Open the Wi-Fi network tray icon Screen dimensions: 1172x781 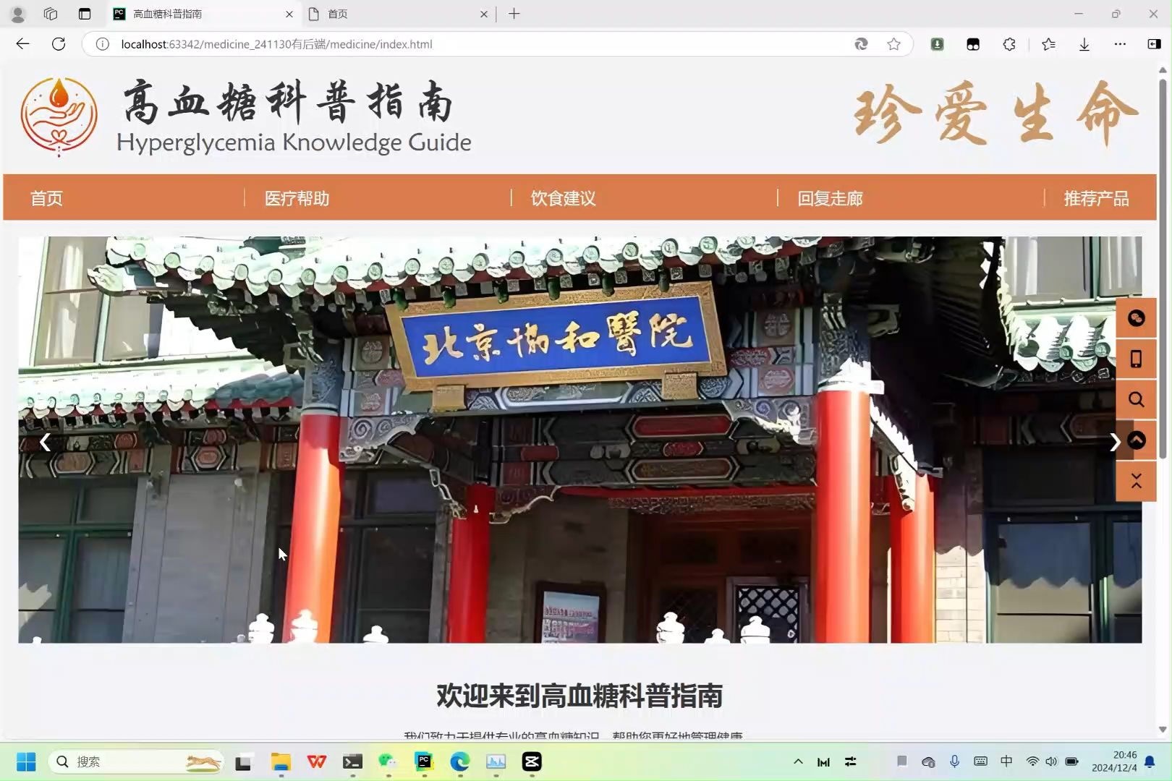tap(1032, 761)
